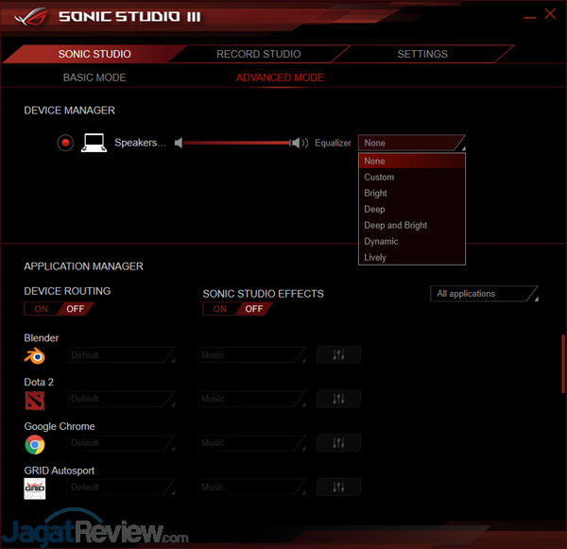Click the Google Chrome application name label

pyautogui.click(x=60, y=426)
